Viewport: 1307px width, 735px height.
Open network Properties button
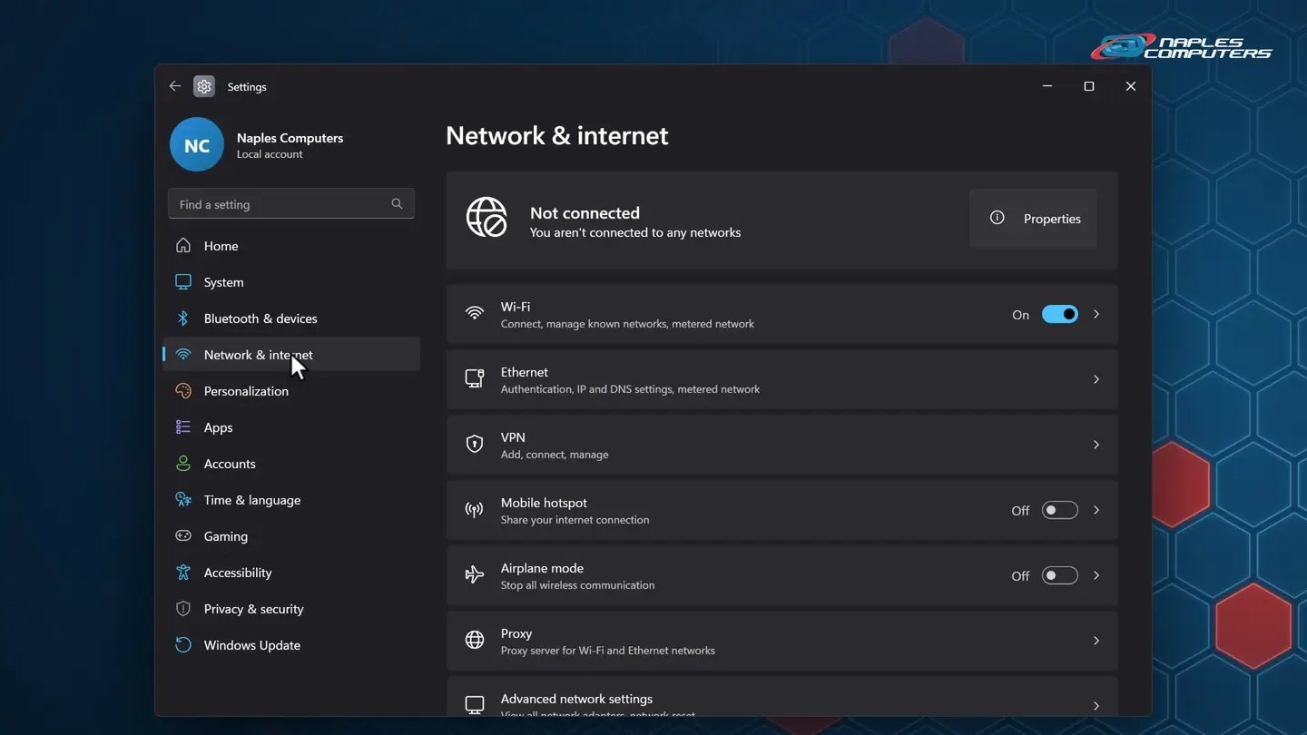(1033, 219)
